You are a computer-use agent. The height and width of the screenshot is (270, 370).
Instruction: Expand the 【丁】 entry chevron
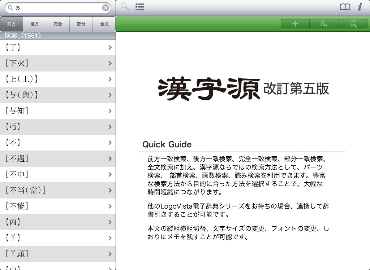coord(110,47)
